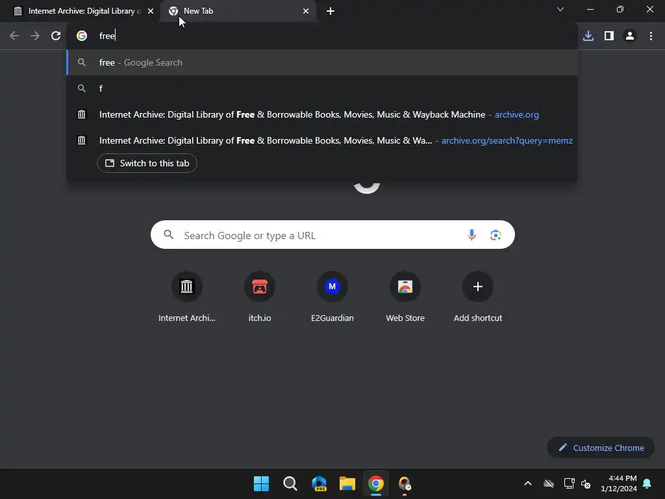
Task: Close the Internet Archive tab
Action: (151, 12)
